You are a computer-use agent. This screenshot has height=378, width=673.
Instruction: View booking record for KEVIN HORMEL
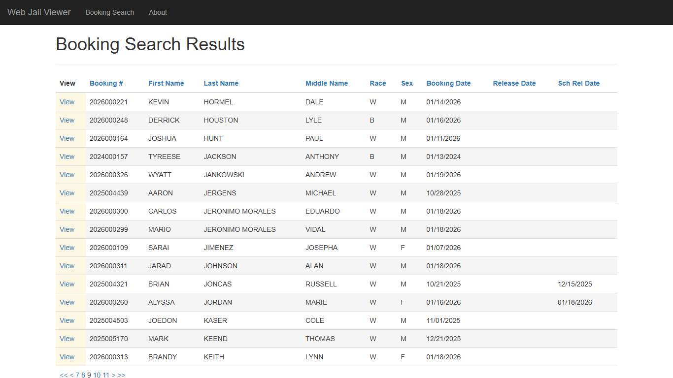pyautogui.click(x=67, y=102)
